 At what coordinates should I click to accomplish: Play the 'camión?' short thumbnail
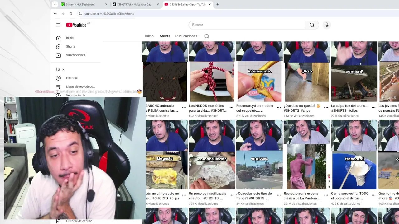click(354, 72)
